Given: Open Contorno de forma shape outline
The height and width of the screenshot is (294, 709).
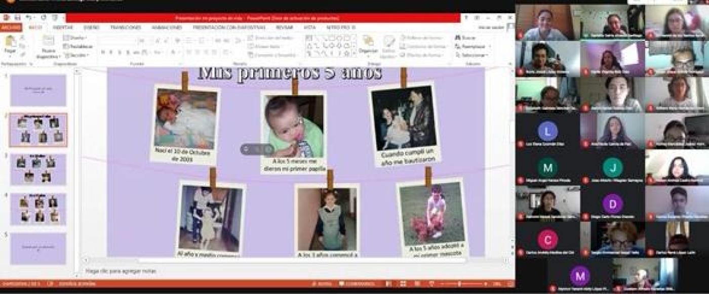Looking at the screenshot, I should 423,46.
